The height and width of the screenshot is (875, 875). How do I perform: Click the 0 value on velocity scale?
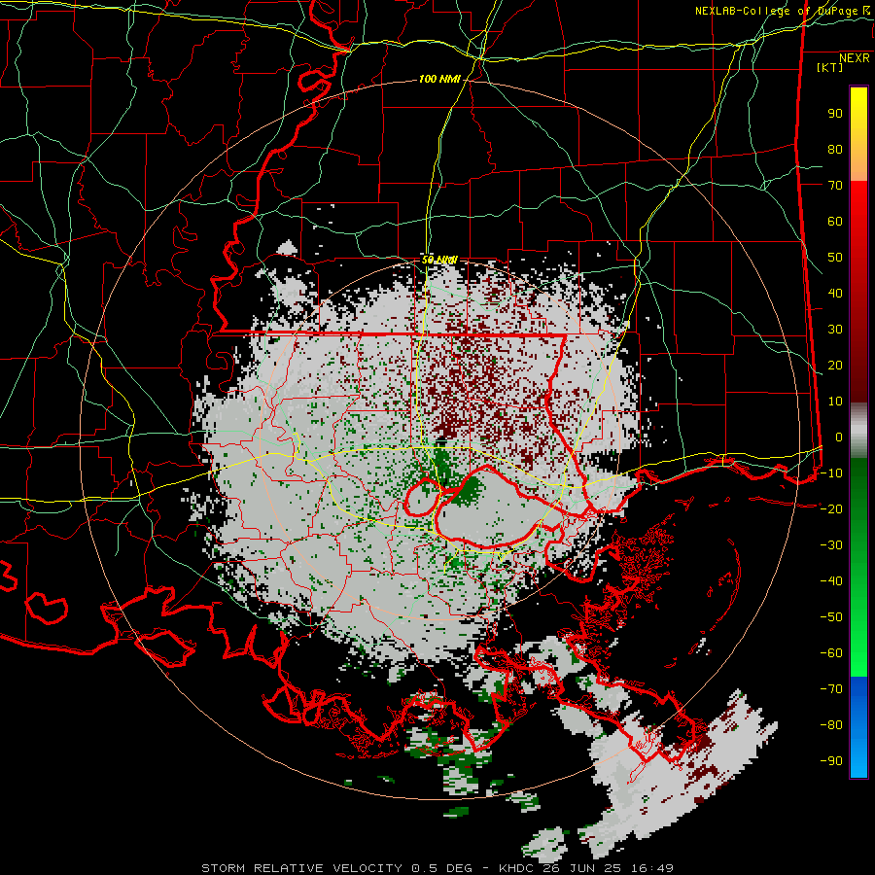point(839,437)
